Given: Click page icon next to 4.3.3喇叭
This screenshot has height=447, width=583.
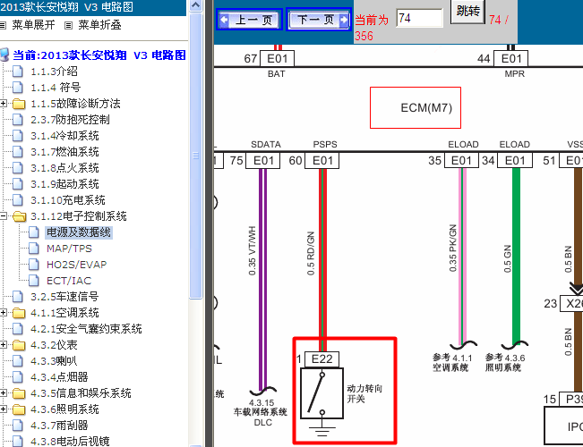Looking at the screenshot, I should click(x=18, y=361).
